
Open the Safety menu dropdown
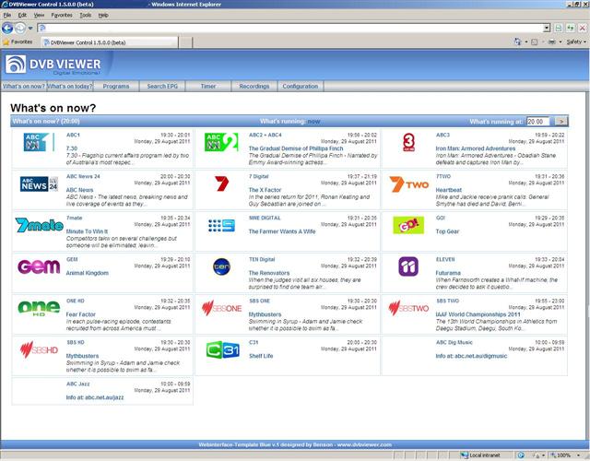tap(576, 41)
